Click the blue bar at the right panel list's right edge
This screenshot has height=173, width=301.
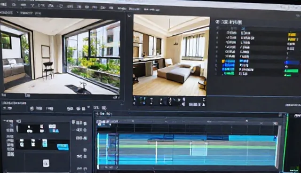click(292, 63)
